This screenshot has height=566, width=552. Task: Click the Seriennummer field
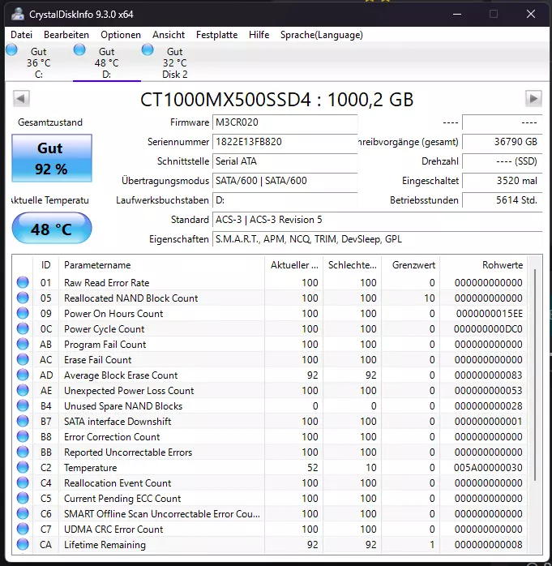285,142
